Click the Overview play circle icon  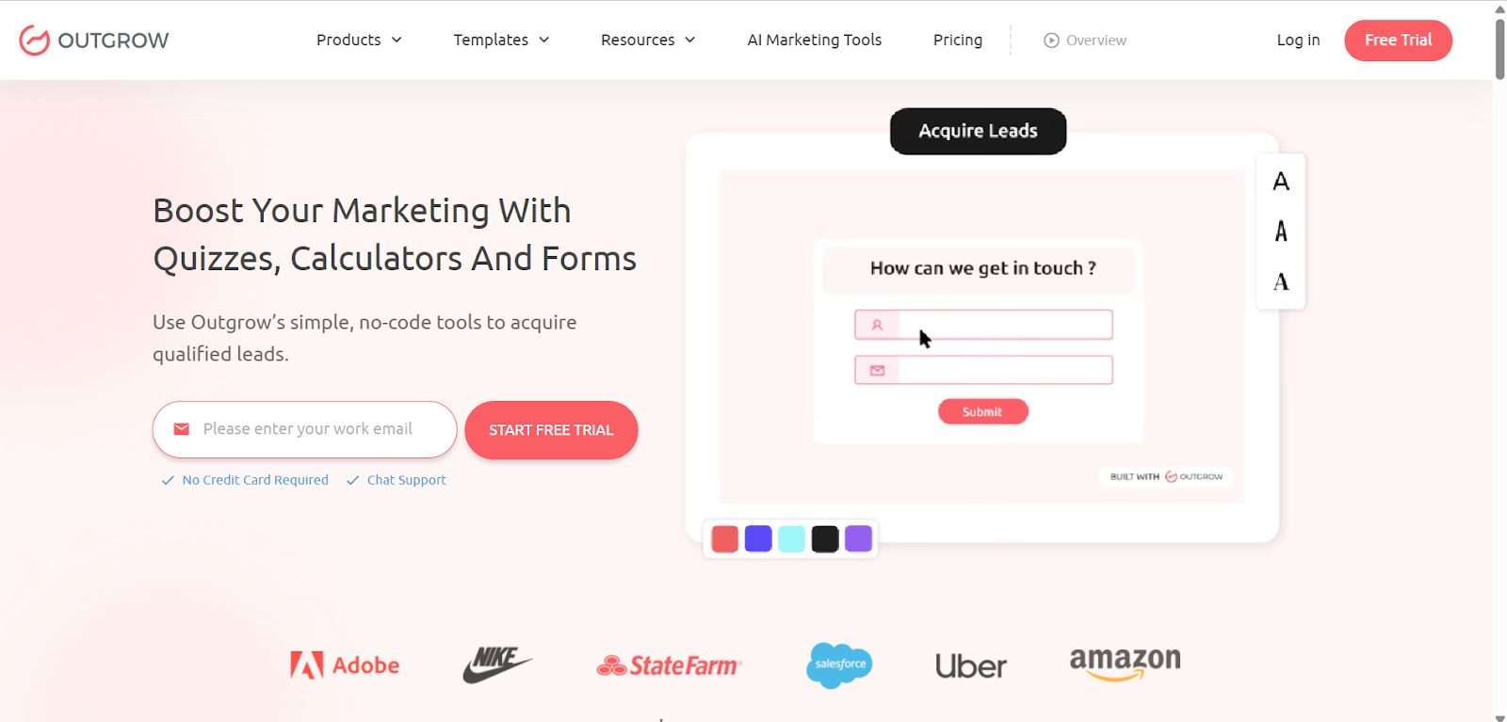coord(1051,40)
